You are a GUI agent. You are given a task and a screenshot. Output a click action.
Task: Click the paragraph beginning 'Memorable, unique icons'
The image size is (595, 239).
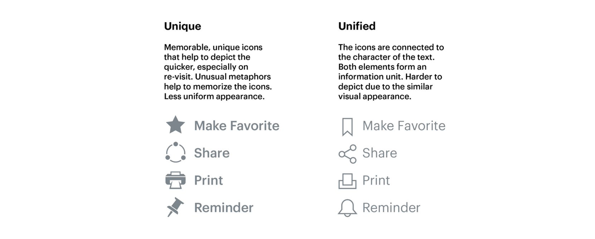[x=218, y=72]
